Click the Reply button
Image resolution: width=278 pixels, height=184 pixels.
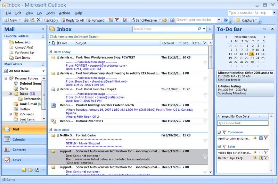51,20
